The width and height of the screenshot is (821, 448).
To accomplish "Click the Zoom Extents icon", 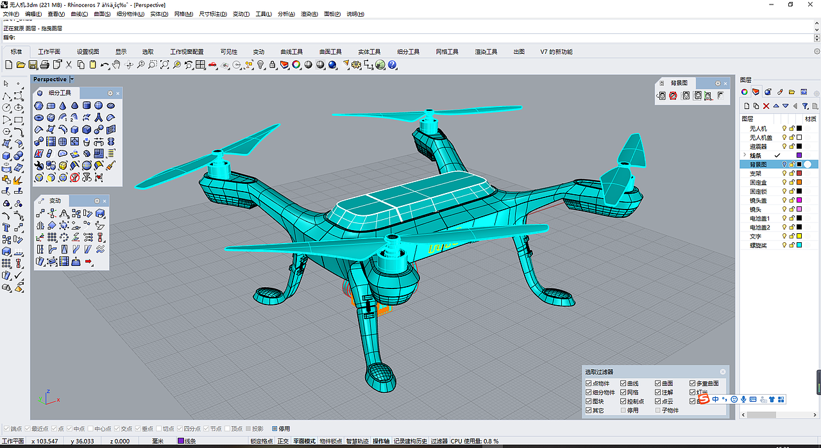I will coord(164,65).
